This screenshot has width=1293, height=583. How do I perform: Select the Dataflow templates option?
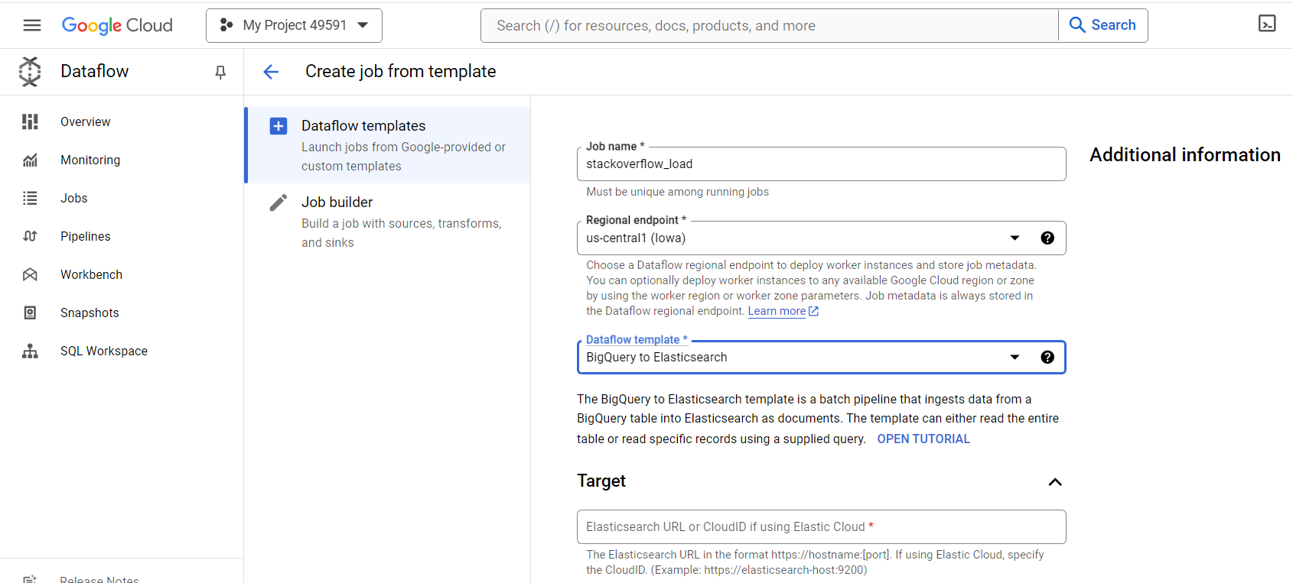coord(388,145)
